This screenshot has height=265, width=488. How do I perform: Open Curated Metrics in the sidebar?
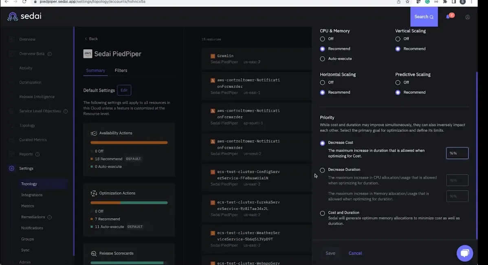point(33,140)
